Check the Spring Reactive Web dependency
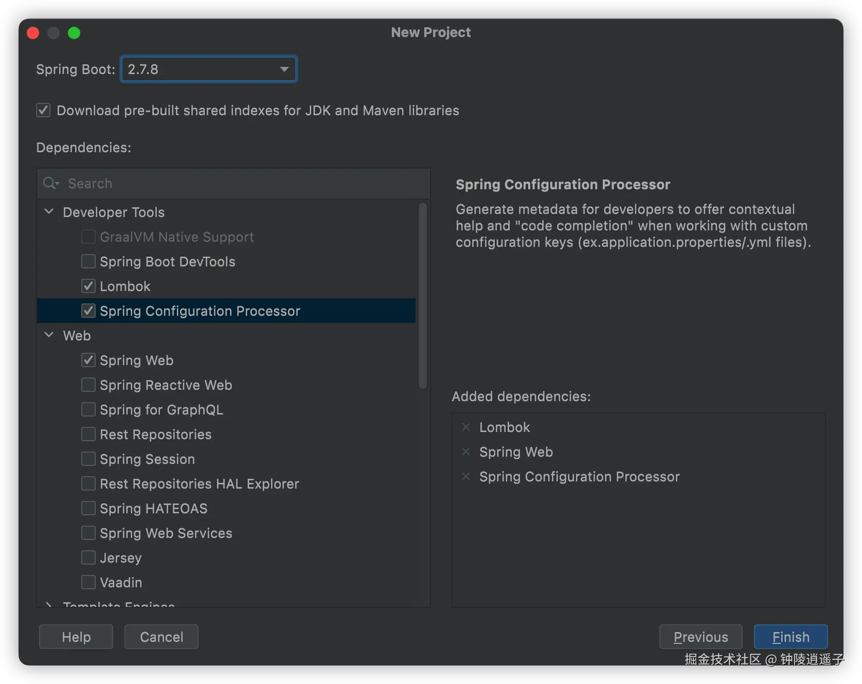862x684 pixels. (88, 385)
